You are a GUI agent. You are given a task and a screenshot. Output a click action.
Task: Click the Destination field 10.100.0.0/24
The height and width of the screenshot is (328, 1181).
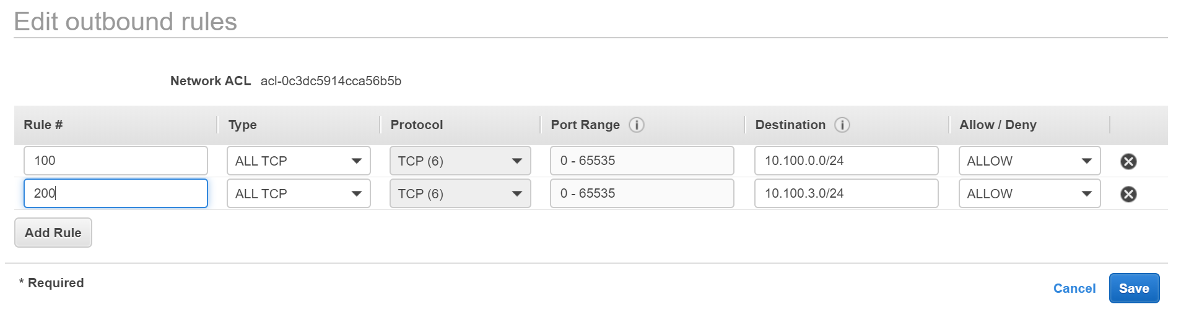click(x=845, y=161)
